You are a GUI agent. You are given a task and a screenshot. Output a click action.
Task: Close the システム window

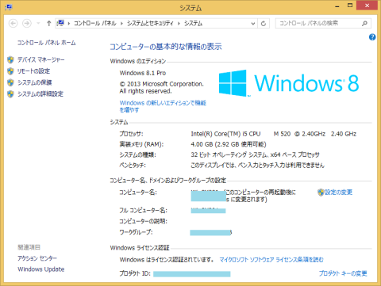coord(367,6)
